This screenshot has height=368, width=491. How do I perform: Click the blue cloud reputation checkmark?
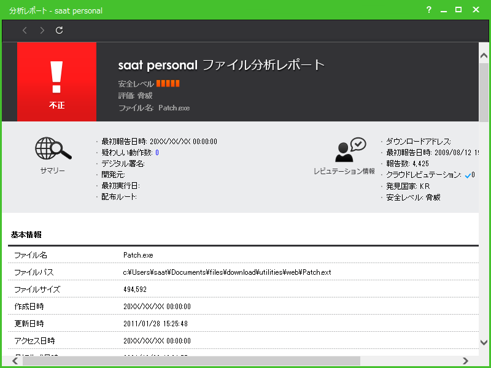[x=468, y=175]
